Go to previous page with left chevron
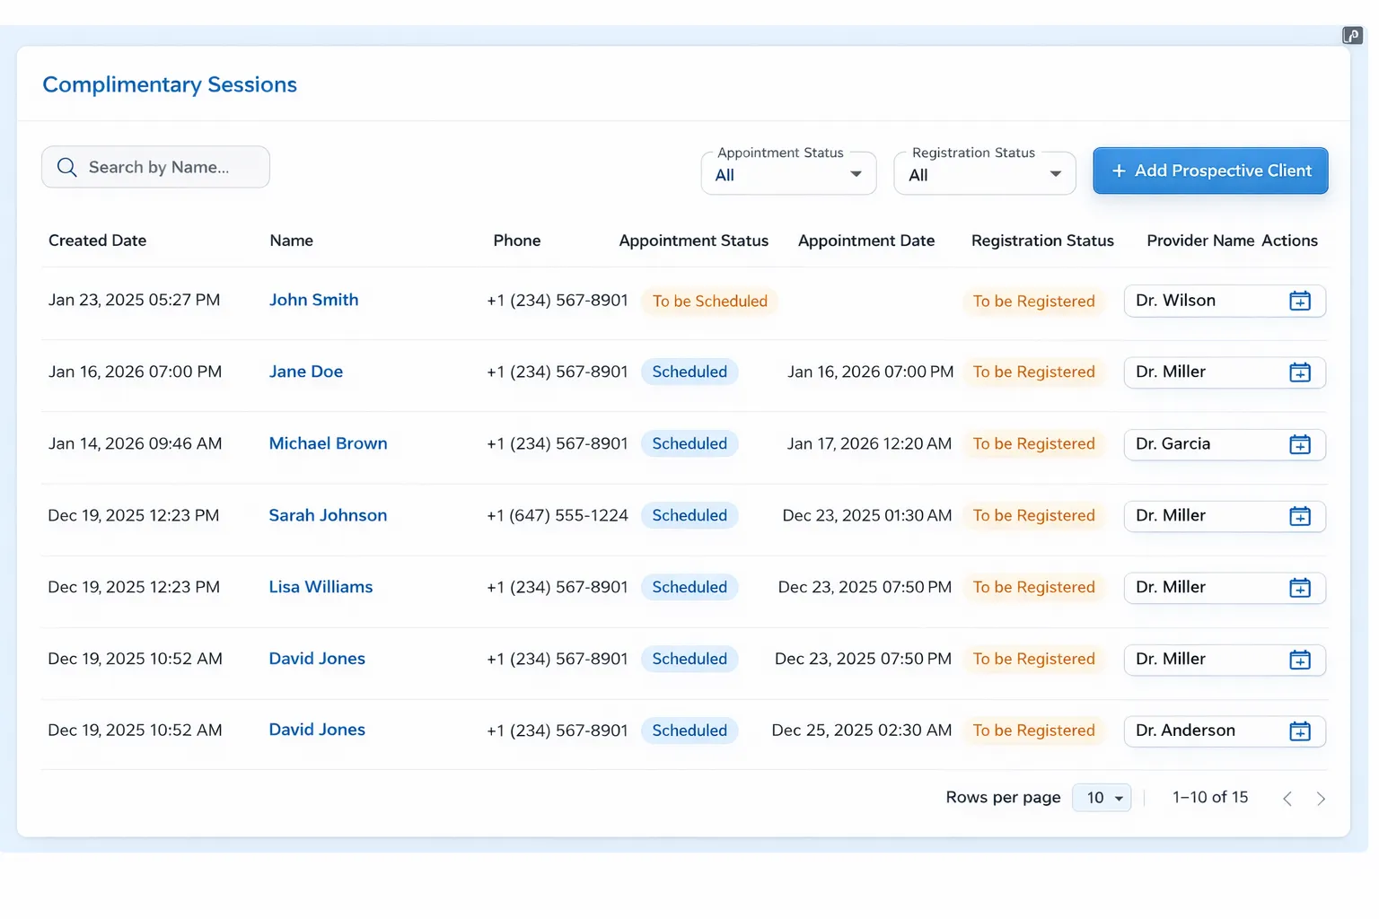 coord(1287,799)
